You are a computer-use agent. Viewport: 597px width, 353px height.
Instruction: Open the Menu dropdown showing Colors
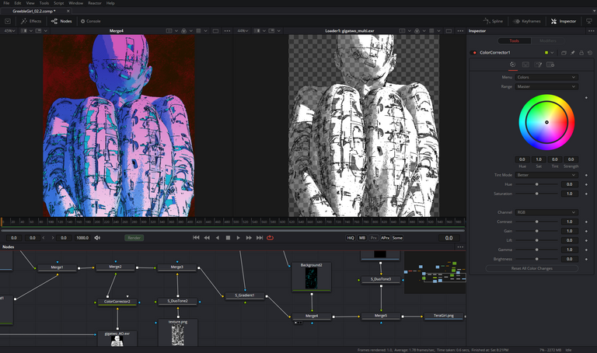coord(547,77)
